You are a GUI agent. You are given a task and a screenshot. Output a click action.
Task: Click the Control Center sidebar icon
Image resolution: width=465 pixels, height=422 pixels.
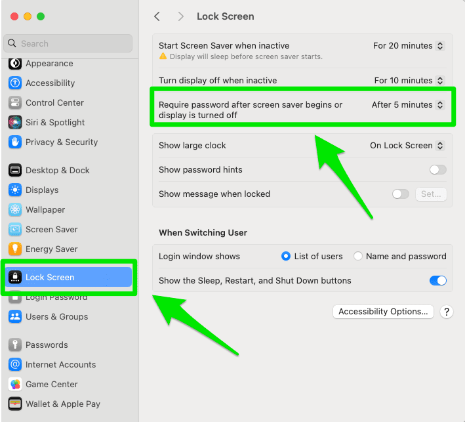pos(14,103)
